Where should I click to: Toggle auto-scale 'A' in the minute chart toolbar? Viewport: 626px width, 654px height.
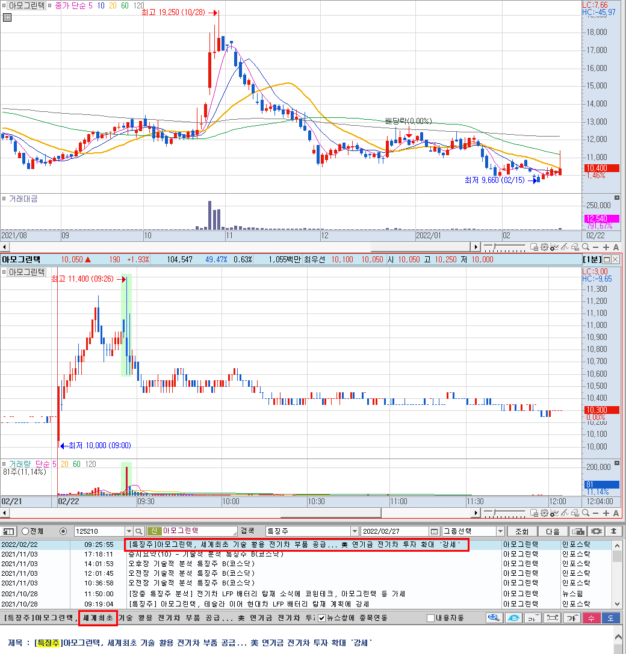(x=616, y=513)
